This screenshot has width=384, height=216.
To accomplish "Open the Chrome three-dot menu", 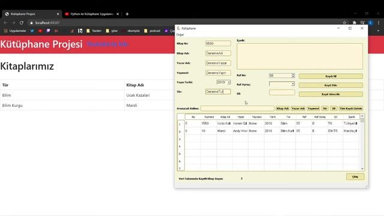I will (x=379, y=23).
